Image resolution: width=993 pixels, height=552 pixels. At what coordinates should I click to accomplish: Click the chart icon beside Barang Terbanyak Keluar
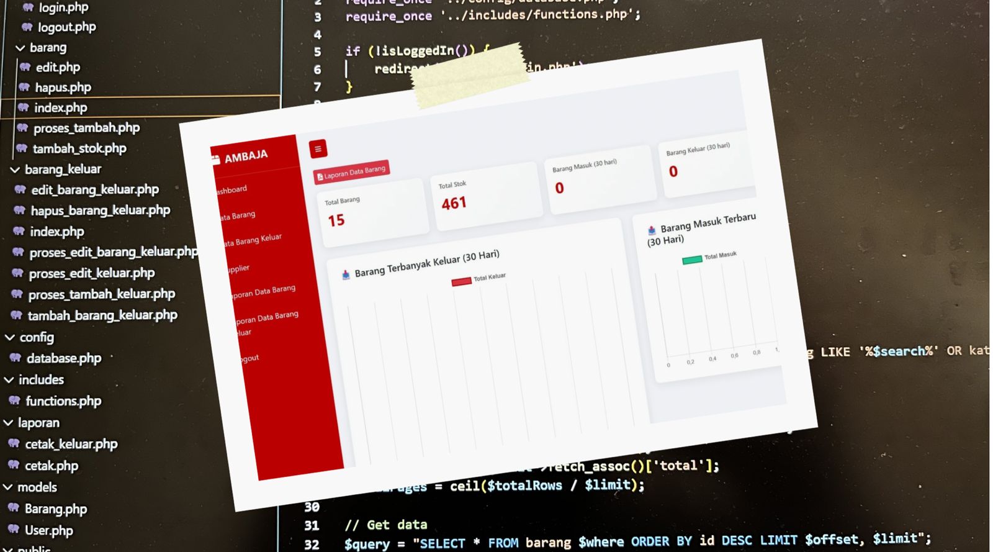pyautogui.click(x=346, y=274)
